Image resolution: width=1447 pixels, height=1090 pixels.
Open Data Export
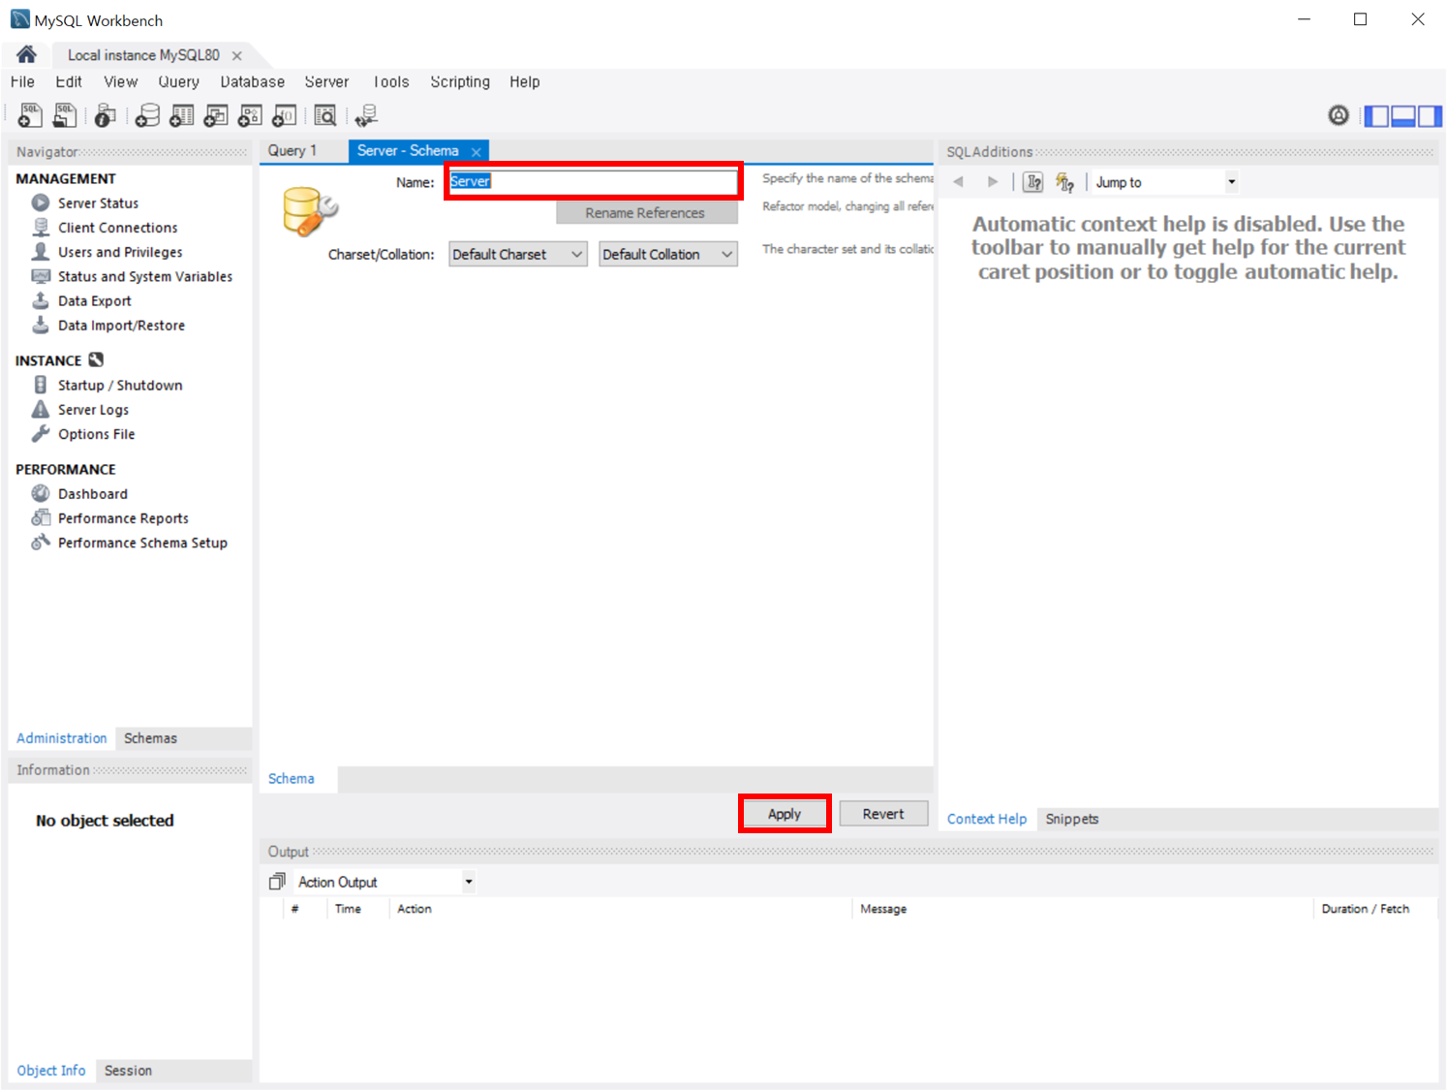click(x=94, y=300)
